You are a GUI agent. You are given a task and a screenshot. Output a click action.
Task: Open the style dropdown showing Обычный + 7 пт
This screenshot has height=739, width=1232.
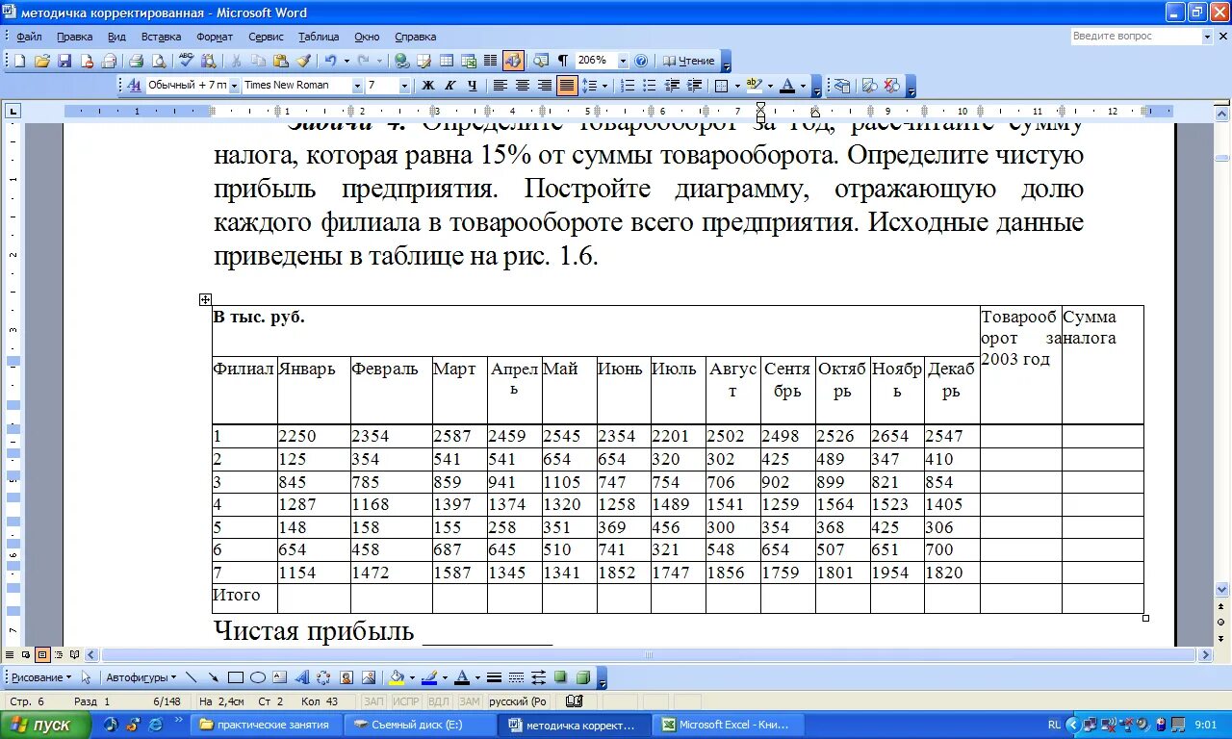(x=233, y=86)
